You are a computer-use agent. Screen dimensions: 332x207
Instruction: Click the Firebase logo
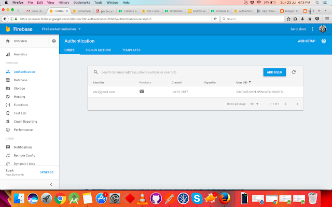tap(19, 29)
